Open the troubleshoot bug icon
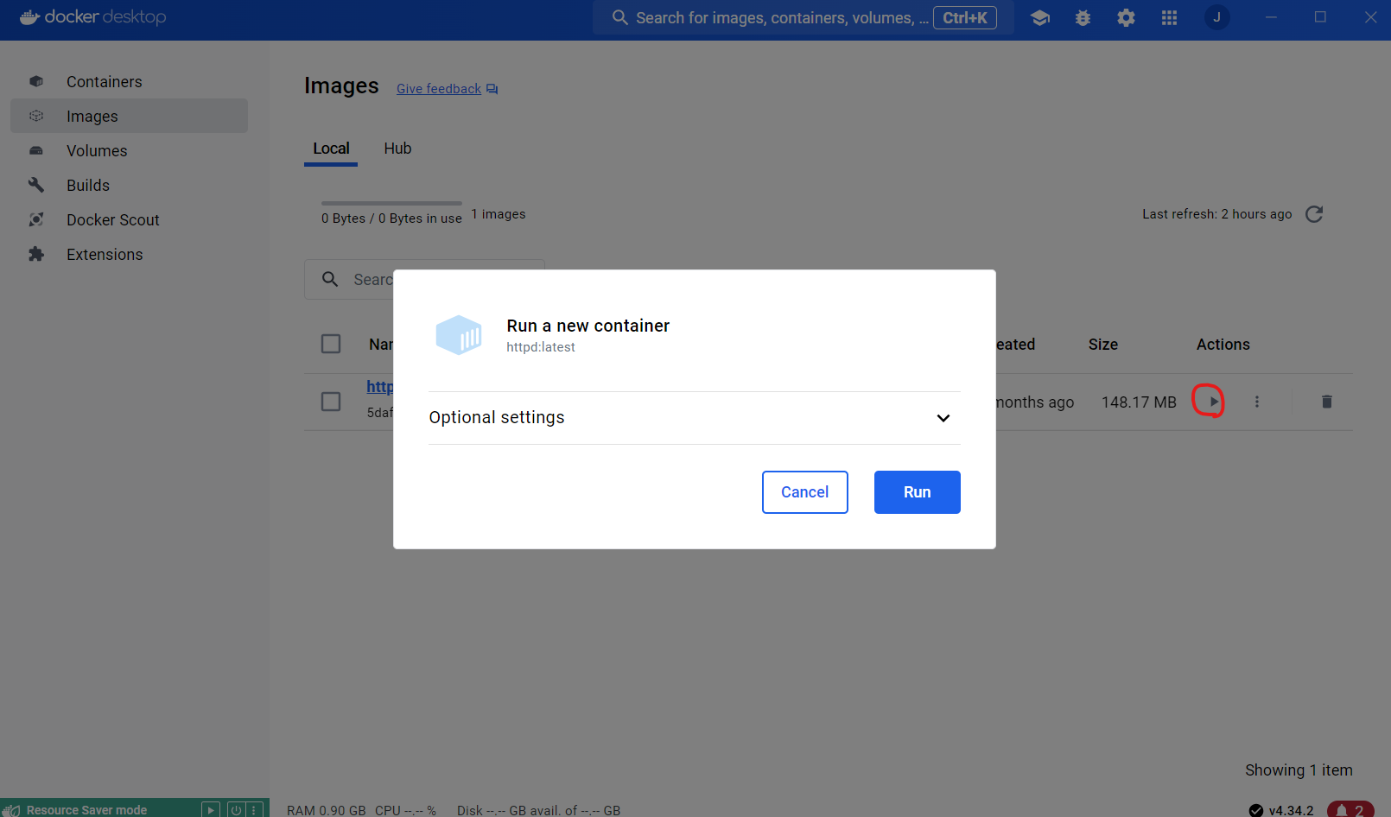 (x=1083, y=17)
